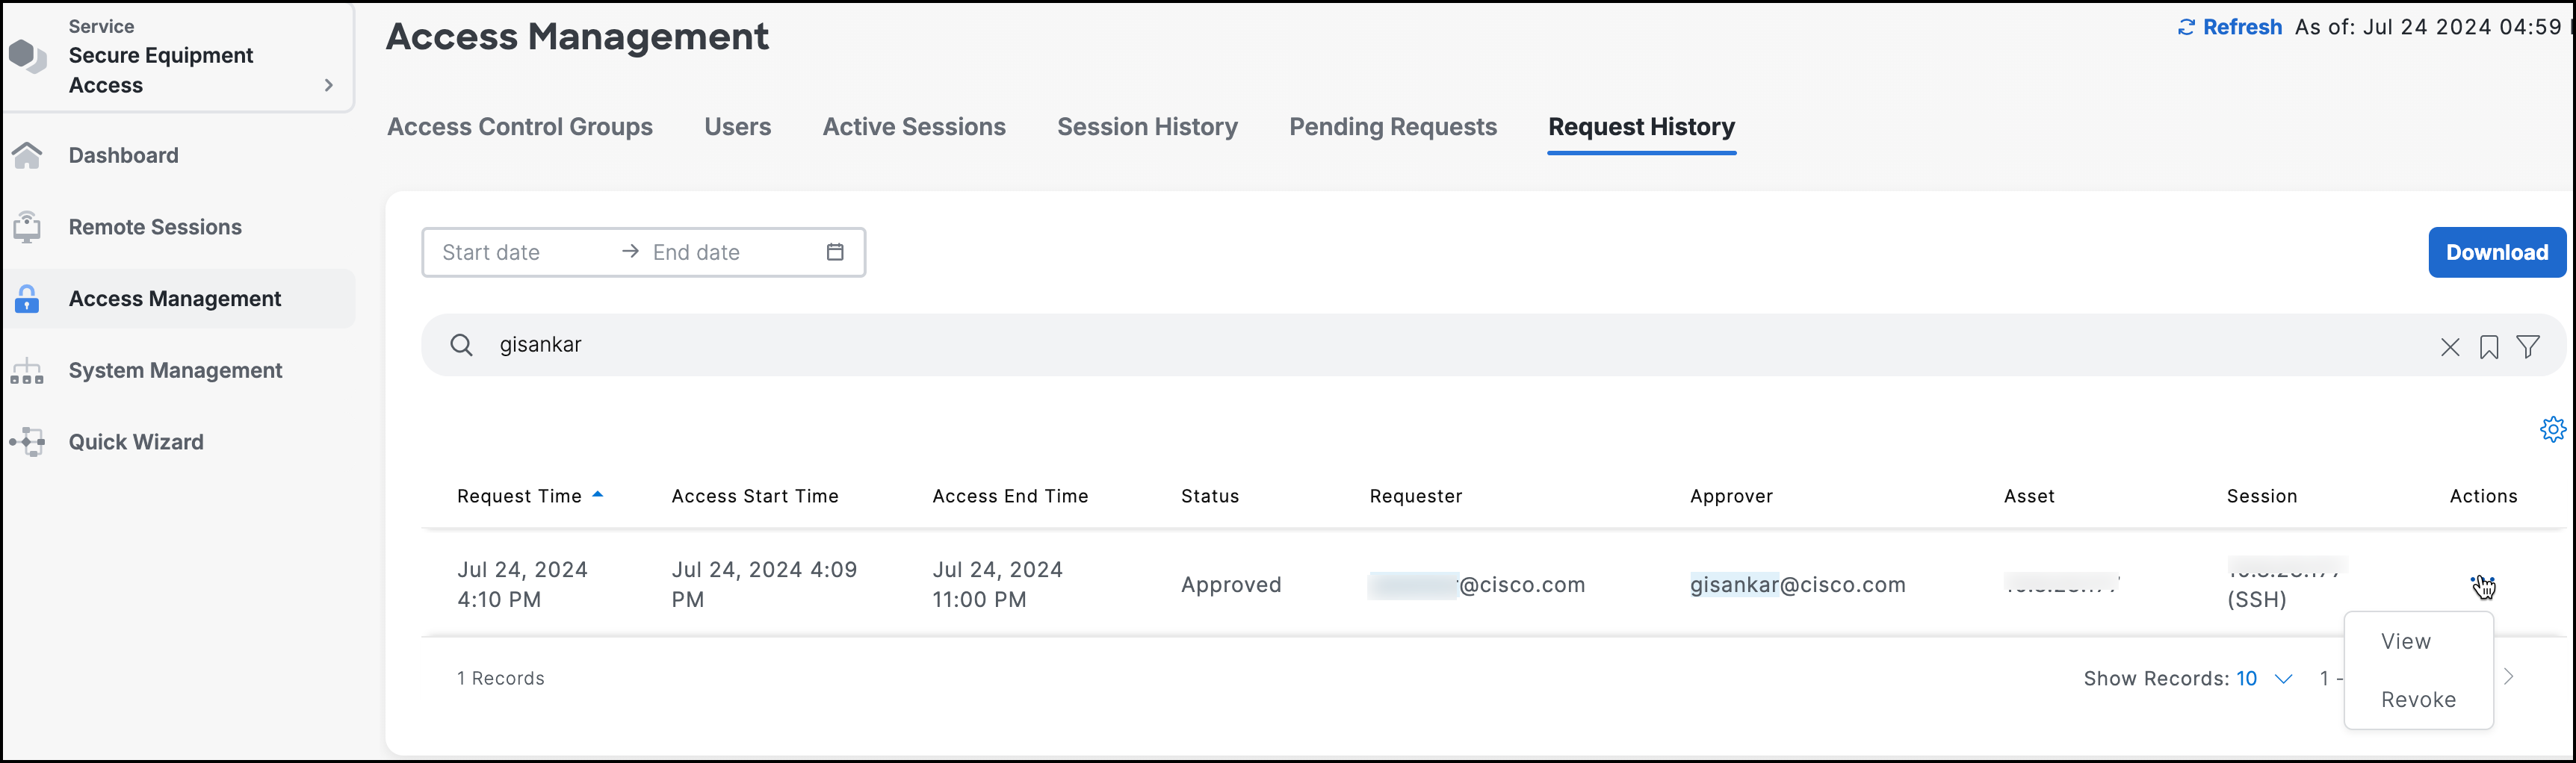Expand the Secure Equipment Access service chevron
2576x763 pixels.
(329, 85)
